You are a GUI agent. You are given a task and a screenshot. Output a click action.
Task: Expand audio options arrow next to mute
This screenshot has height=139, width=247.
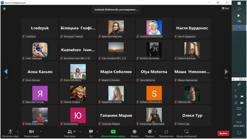[x=18, y=132]
